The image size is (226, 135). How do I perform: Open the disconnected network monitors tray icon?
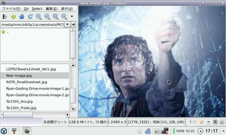165,131
